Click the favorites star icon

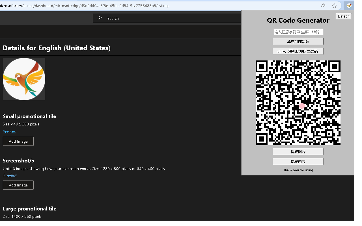(x=334, y=6)
